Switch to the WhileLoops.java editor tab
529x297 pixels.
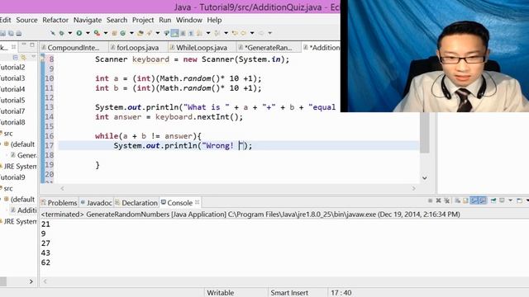[x=202, y=48]
